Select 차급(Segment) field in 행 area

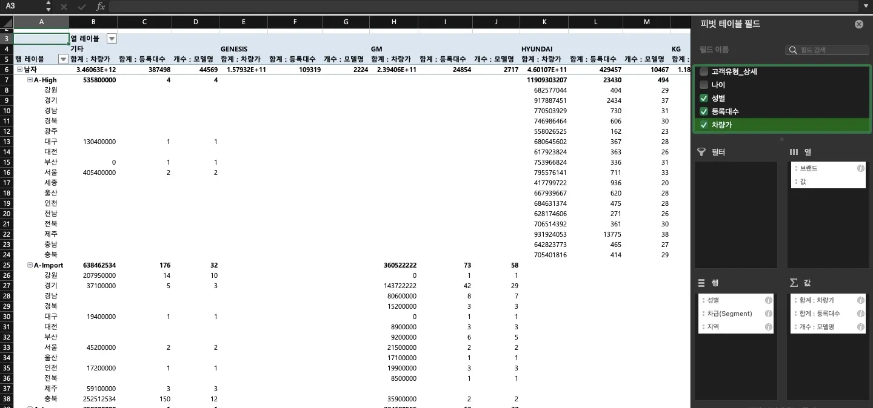(736, 314)
